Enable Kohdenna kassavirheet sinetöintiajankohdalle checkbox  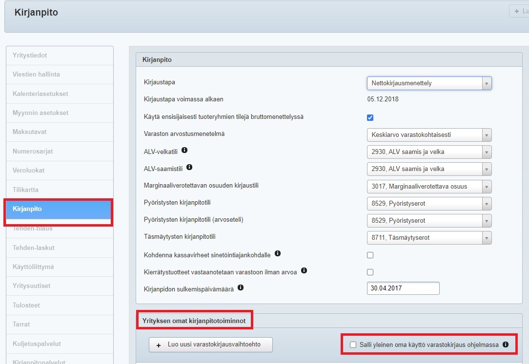click(370, 255)
